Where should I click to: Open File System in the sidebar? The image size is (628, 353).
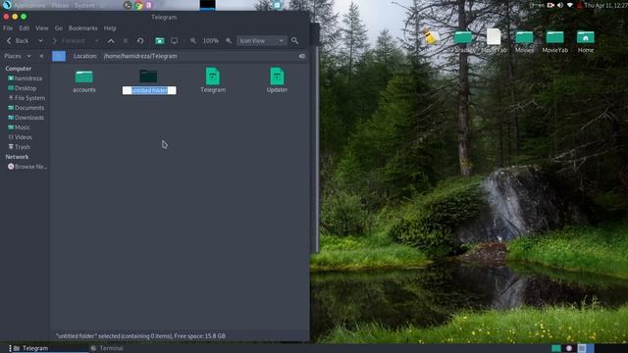(x=26, y=98)
